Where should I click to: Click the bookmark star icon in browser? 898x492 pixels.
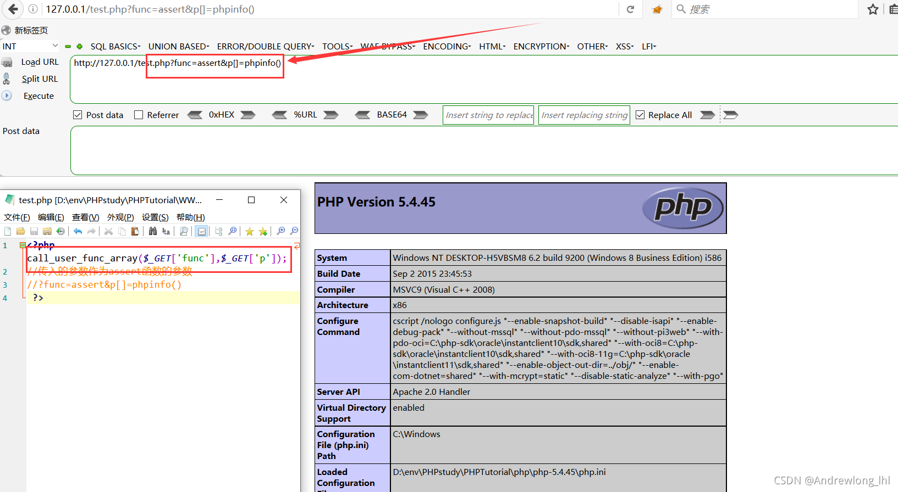click(x=873, y=9)
